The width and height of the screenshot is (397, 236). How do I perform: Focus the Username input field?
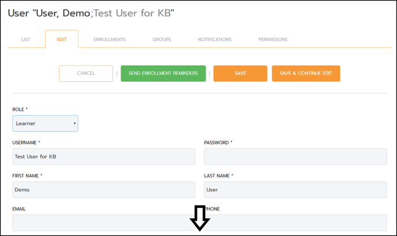pyautogui.click(x=104, y=157)
